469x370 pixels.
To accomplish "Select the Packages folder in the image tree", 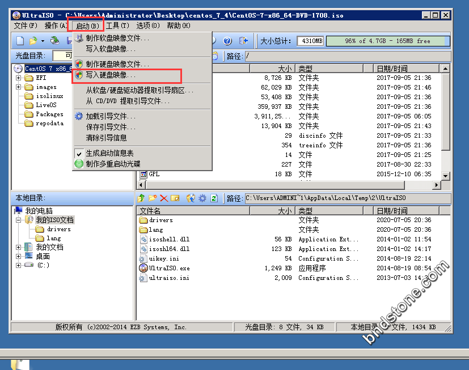I will click(49, 114).
